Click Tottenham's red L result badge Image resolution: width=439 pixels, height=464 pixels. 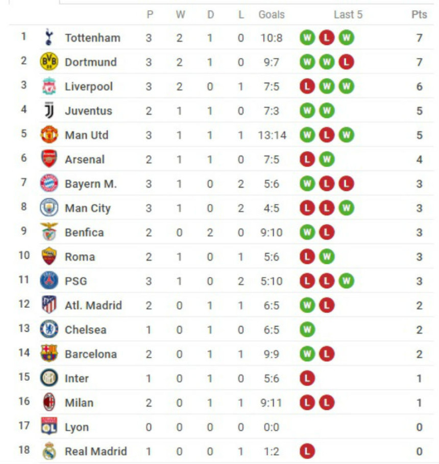pyautogui.click(x=327, y=38)
